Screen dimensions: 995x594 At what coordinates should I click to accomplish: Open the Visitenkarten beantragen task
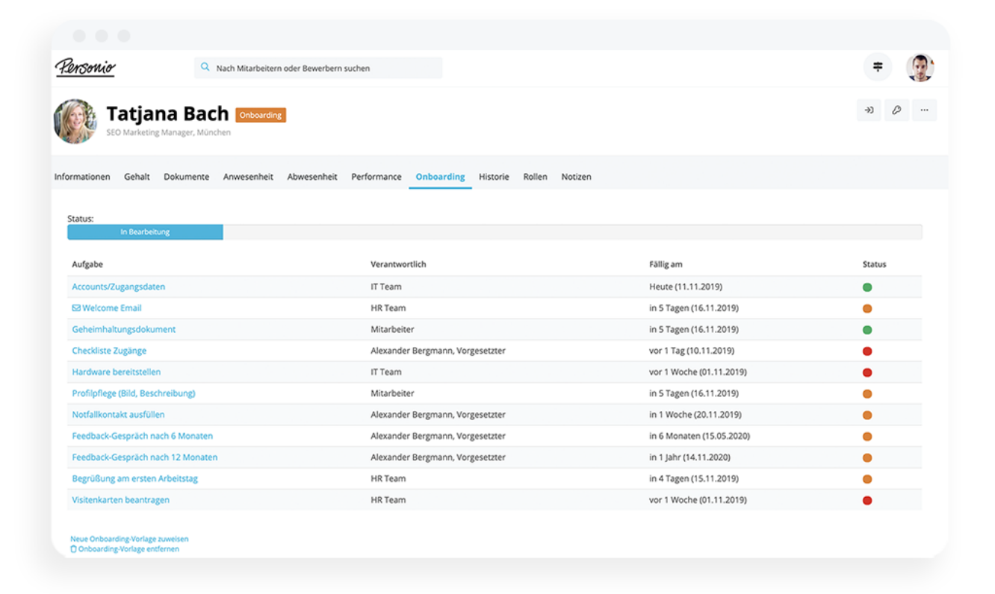click(x=121, y=500)
